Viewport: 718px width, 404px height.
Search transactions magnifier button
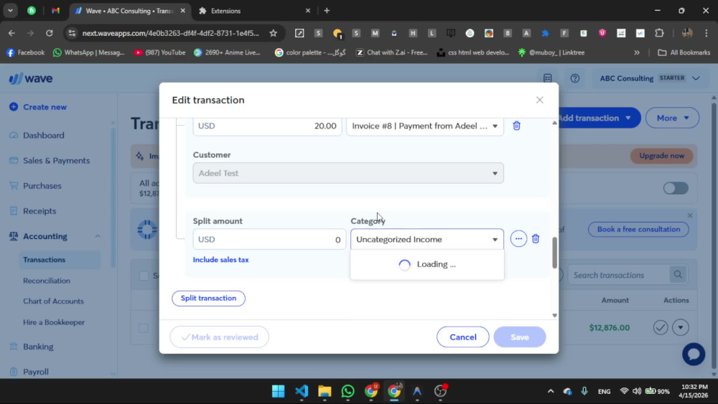coord(678,275)
